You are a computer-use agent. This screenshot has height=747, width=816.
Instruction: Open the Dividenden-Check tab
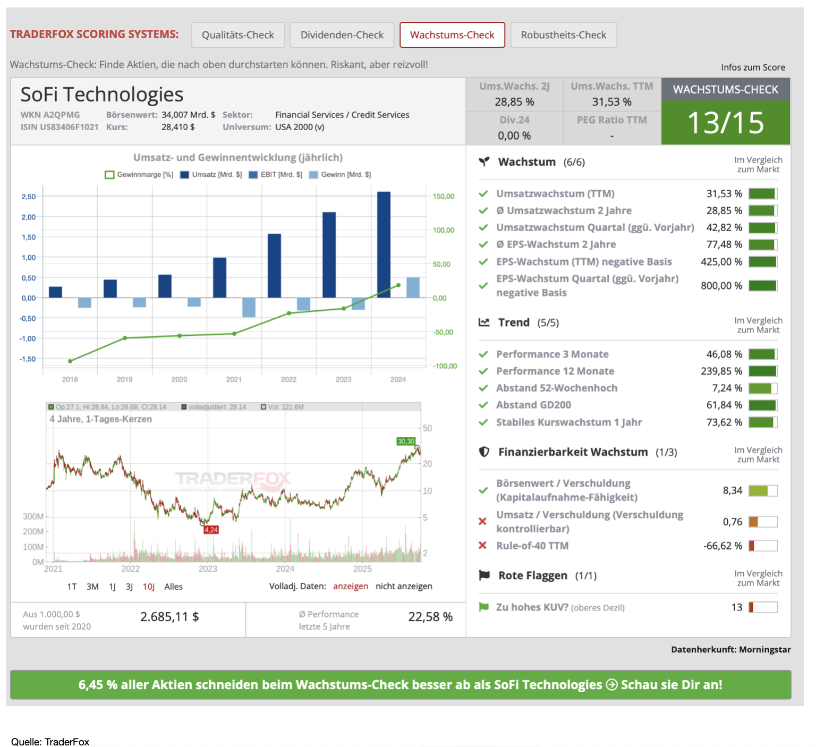(x=342, y=35)
